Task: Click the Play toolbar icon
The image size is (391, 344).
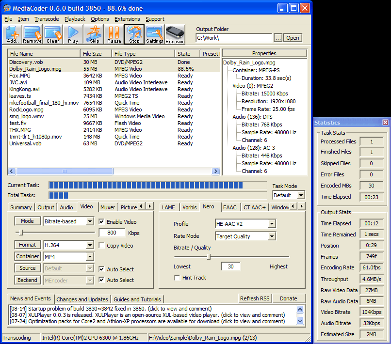Action: pyautogui.click(x=73, y=34)
